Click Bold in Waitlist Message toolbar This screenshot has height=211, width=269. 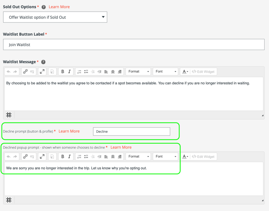pyautogui.click(x=63, y=72)
